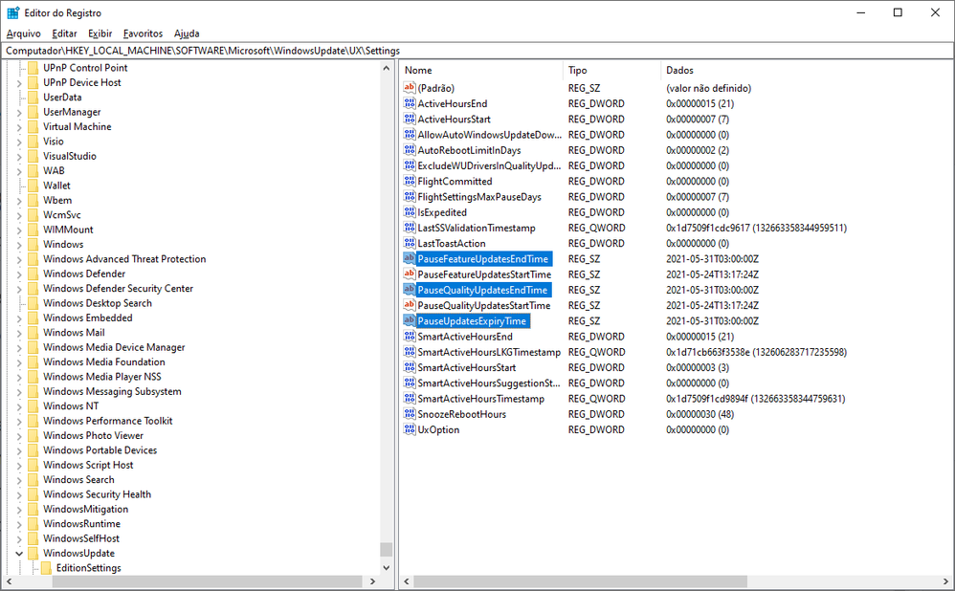Click the ExcludeWUDriversInQualityUpd... value icon
This screenshot has height=591, width=955.
pos(410,165)
